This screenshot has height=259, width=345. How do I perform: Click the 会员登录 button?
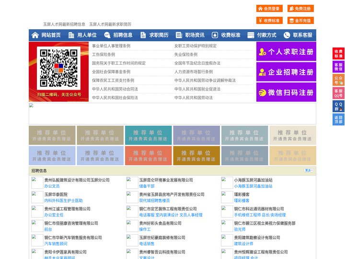coord(269,9)
